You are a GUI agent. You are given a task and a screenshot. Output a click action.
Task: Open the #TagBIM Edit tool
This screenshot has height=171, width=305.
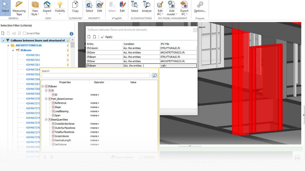coord(122,7)
